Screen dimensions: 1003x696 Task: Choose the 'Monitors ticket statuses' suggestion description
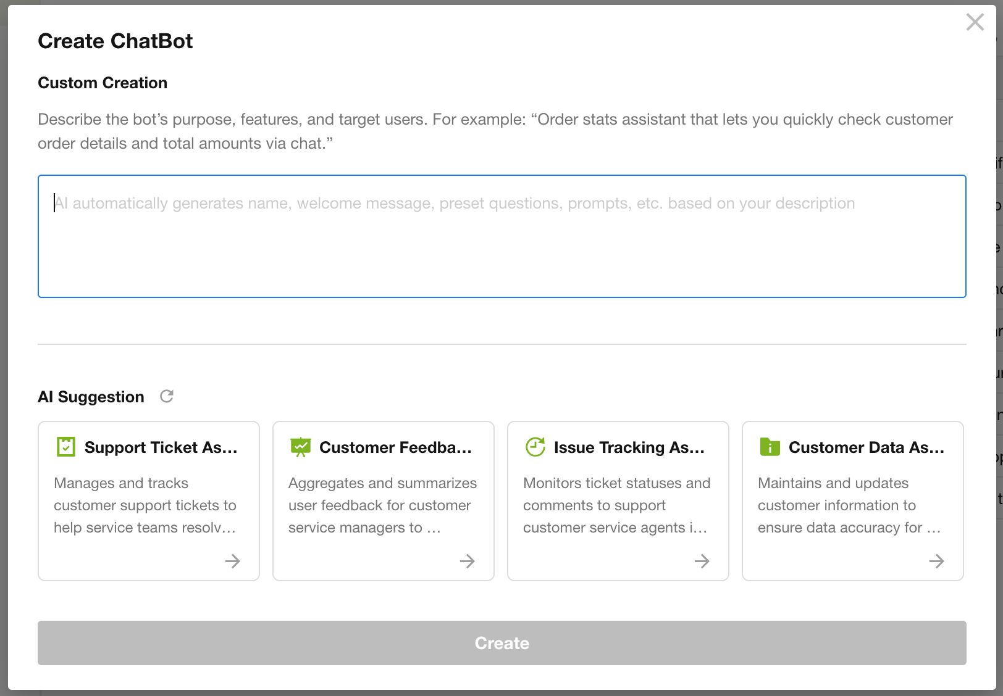pos(616,505)
